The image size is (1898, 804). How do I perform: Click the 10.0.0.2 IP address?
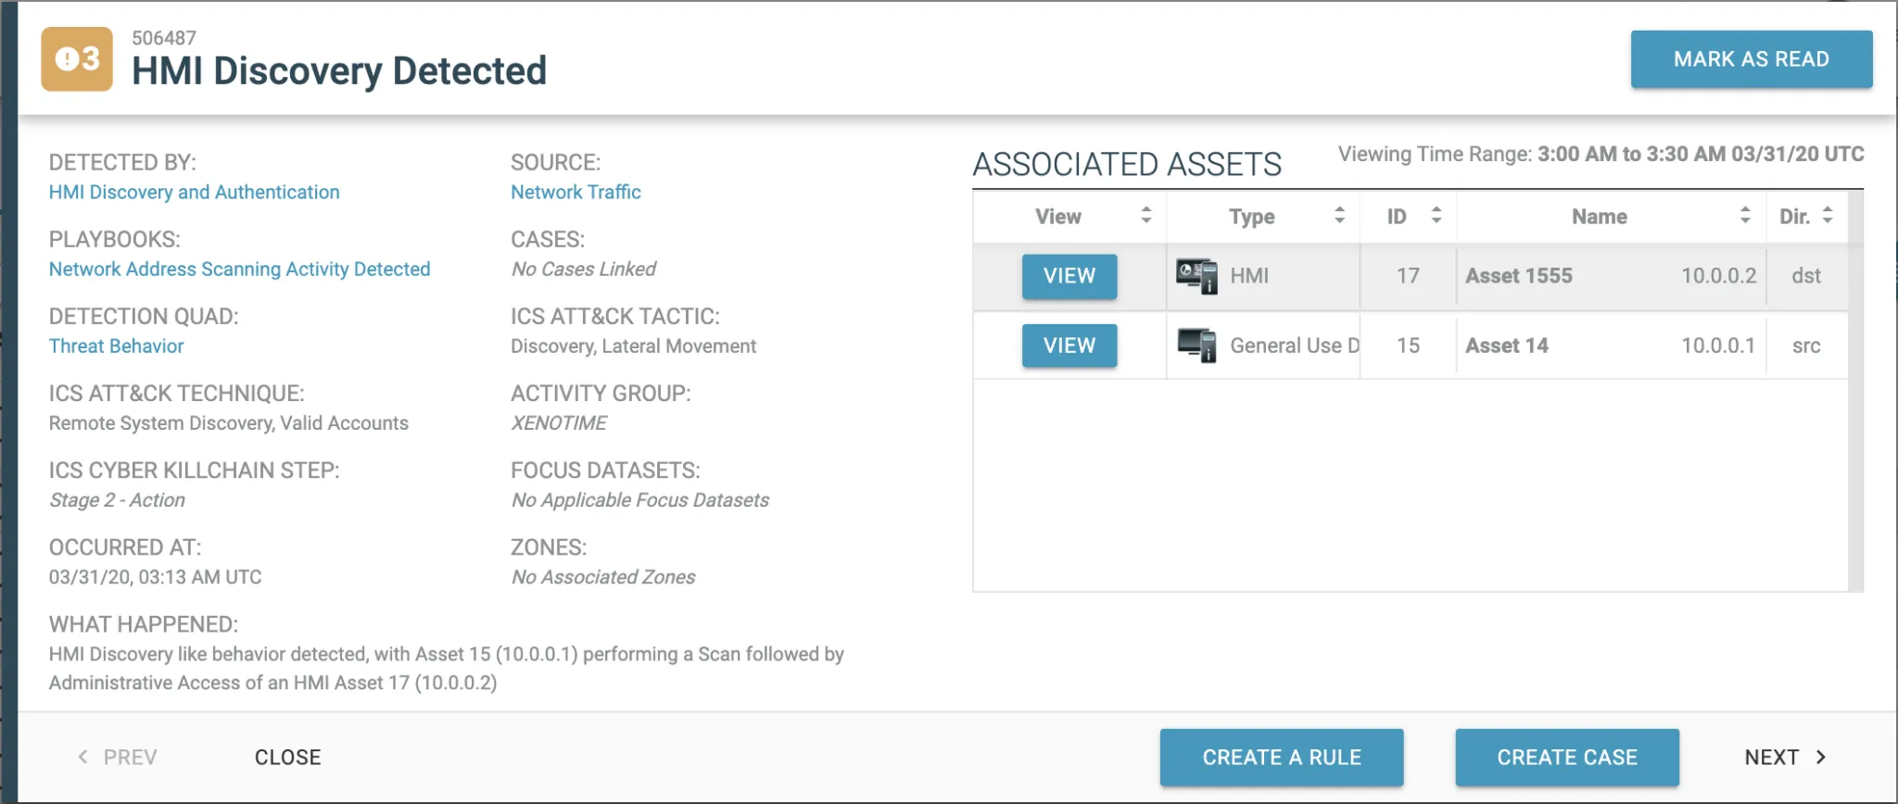(x=1719, y=276)
